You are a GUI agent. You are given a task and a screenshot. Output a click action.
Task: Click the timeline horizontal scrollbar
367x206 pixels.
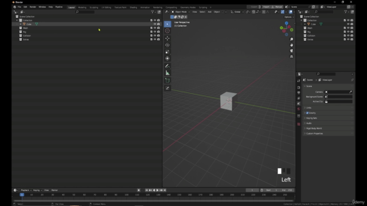point(153,201)
